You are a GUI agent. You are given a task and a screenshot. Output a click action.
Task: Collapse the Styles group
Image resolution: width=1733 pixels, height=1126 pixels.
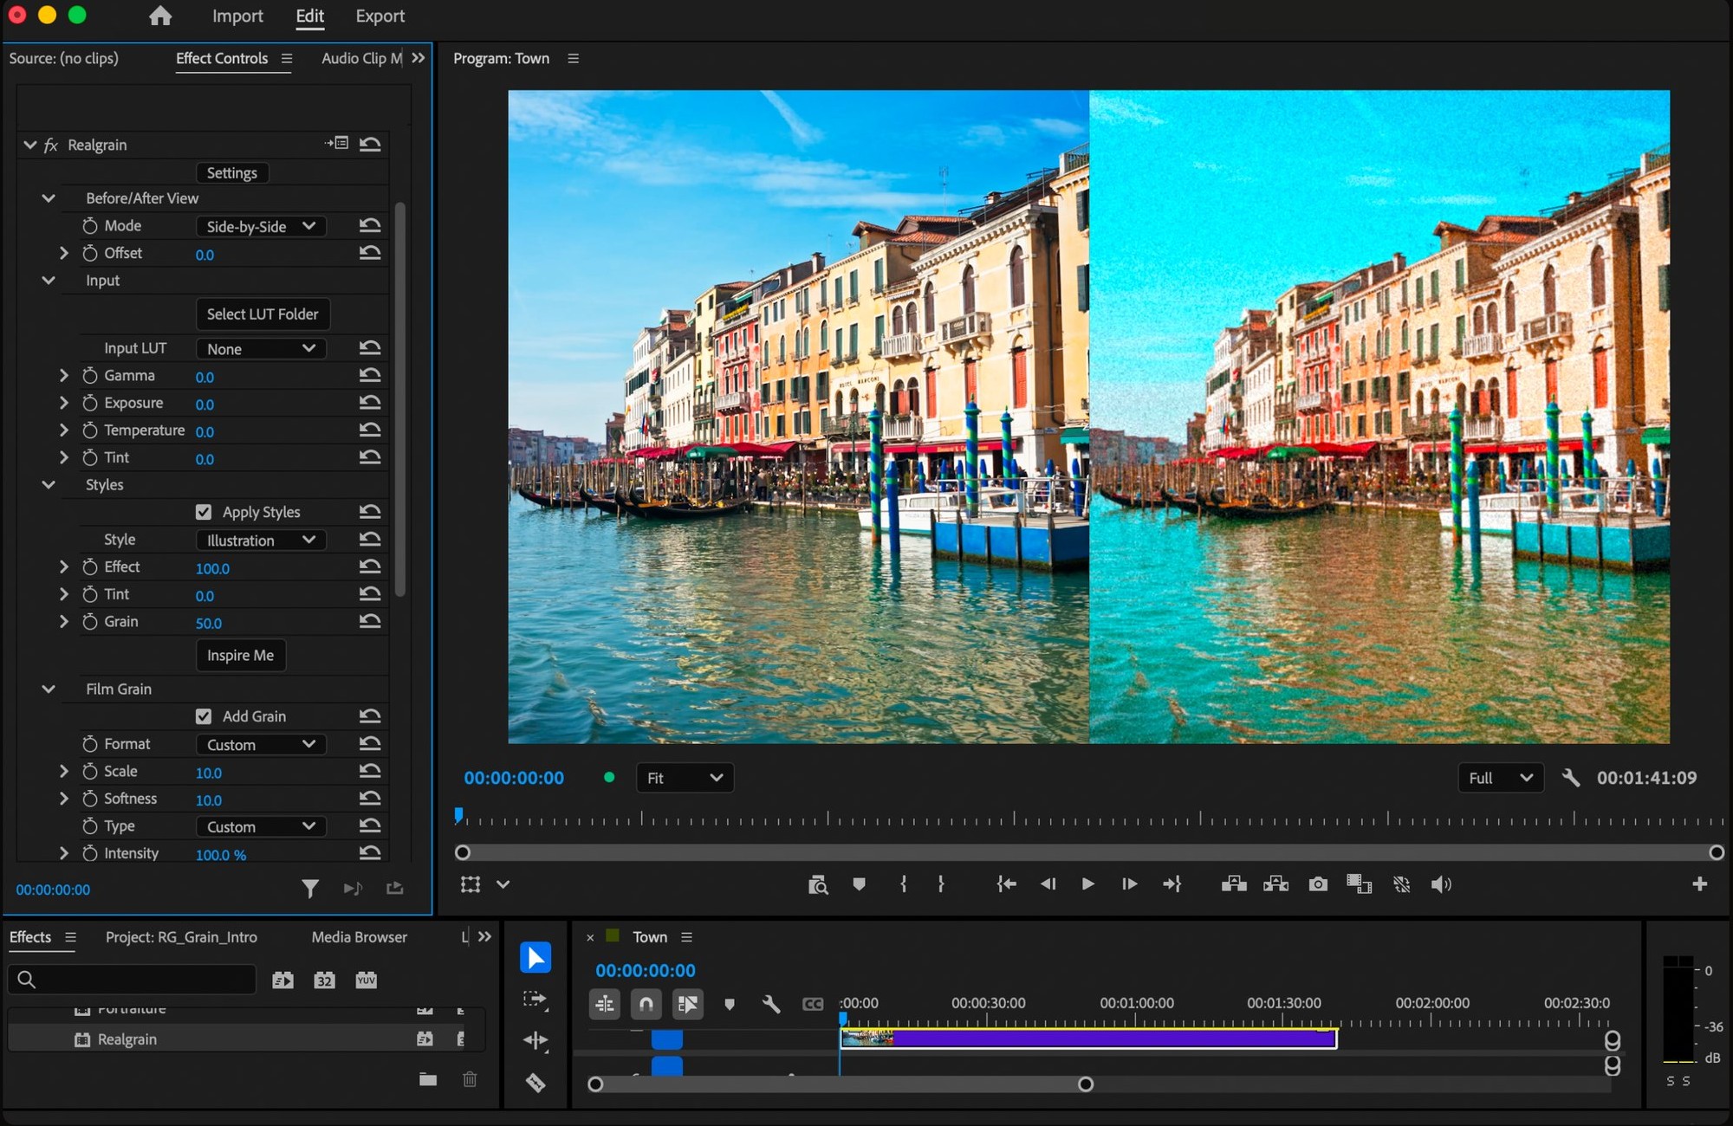tap(49, 484)
